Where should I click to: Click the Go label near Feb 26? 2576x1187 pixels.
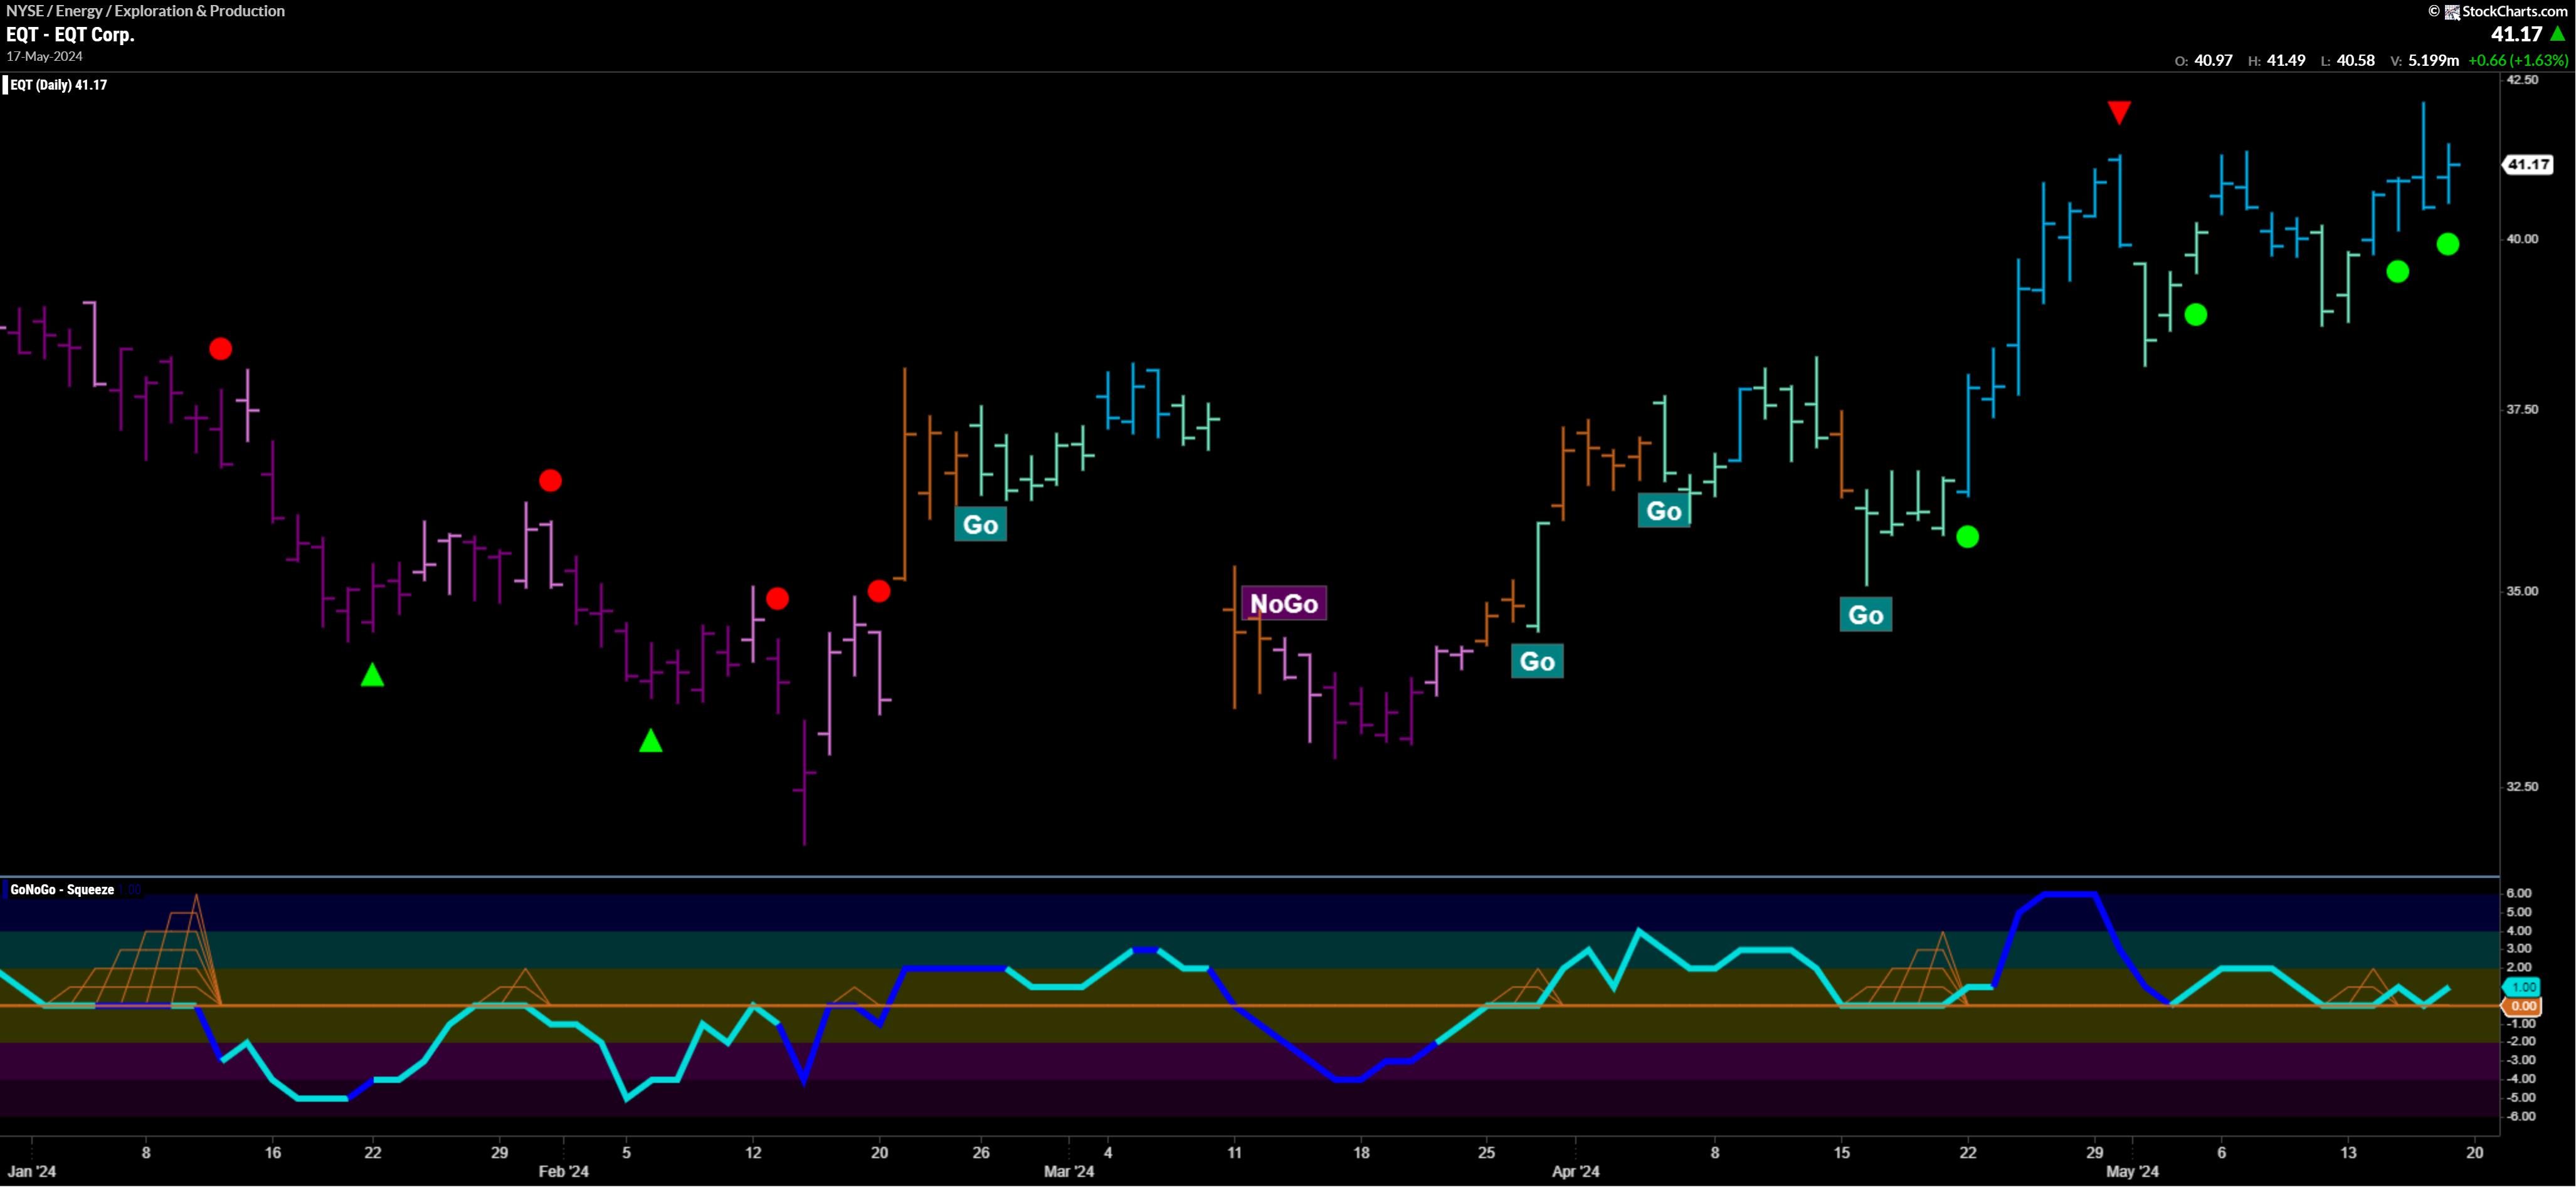pyautogui.click(x=980, y=525)
